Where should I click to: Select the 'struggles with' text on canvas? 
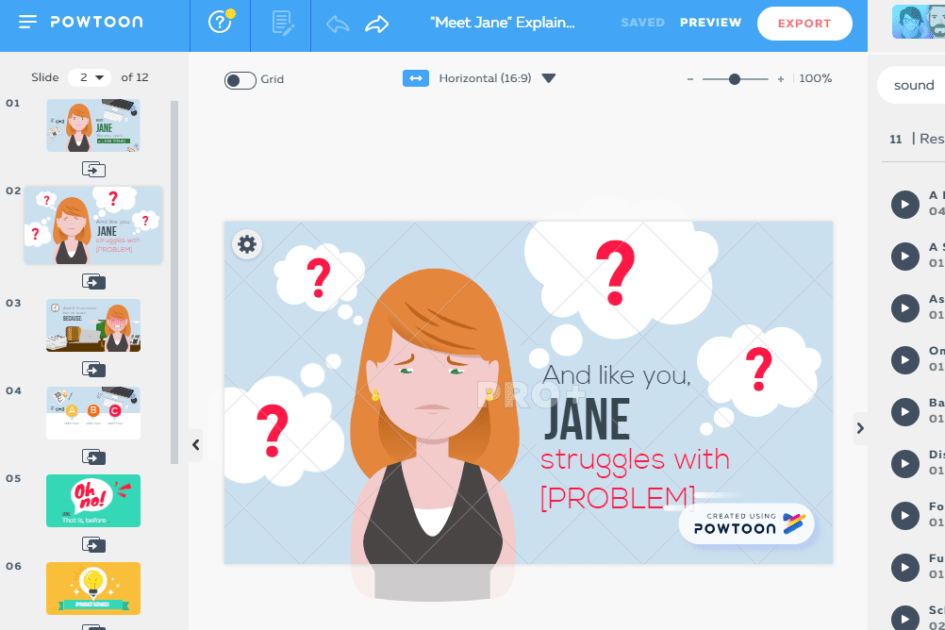click(635, 459)
